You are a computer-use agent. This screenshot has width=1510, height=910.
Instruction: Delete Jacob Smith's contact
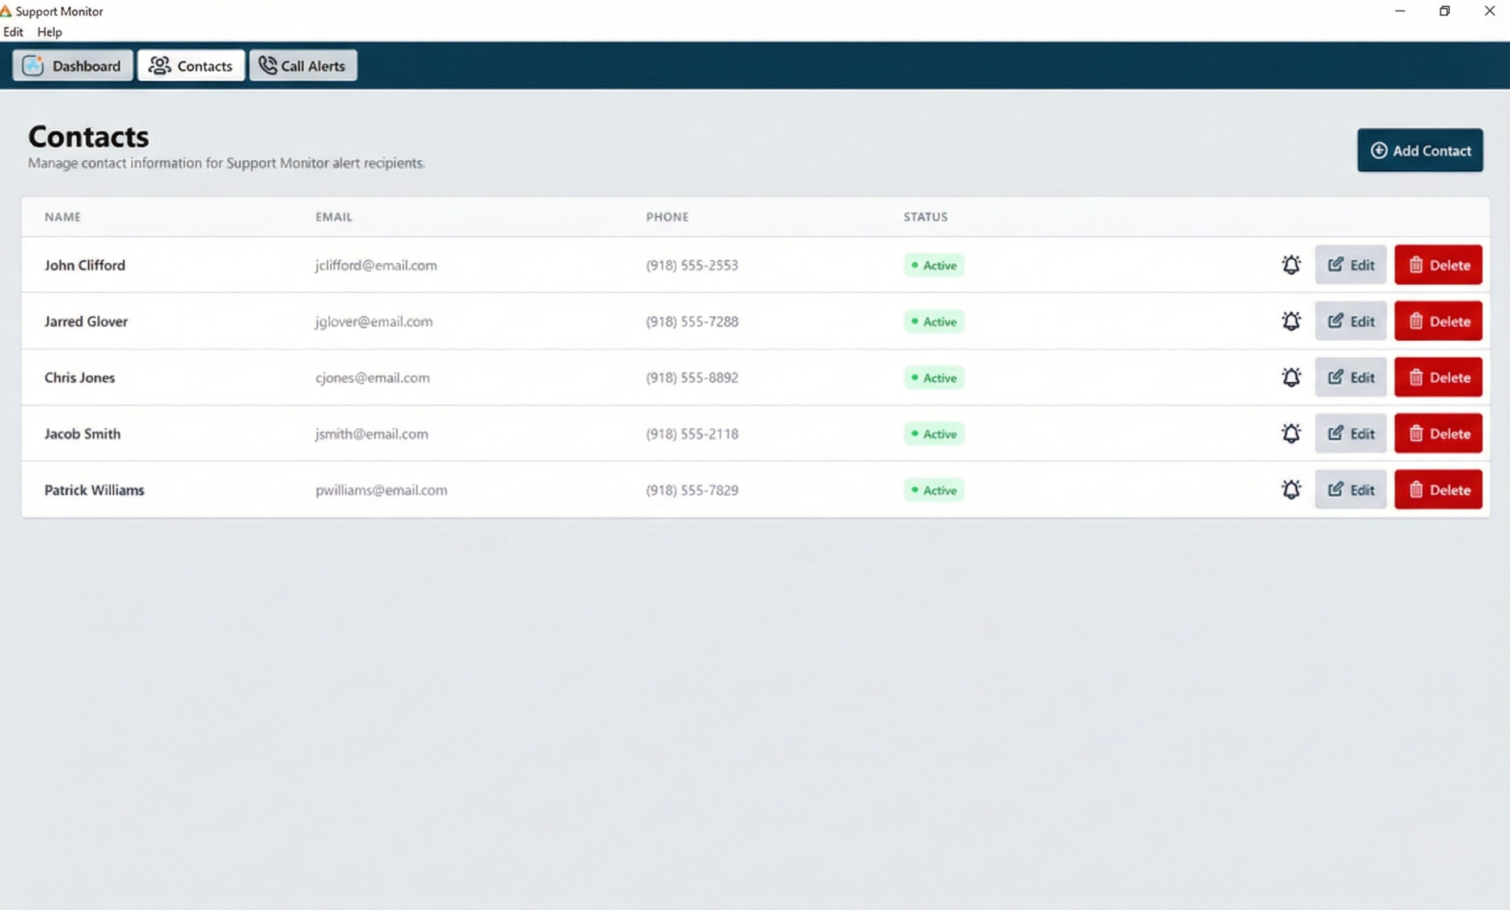tap(1438, 433)
